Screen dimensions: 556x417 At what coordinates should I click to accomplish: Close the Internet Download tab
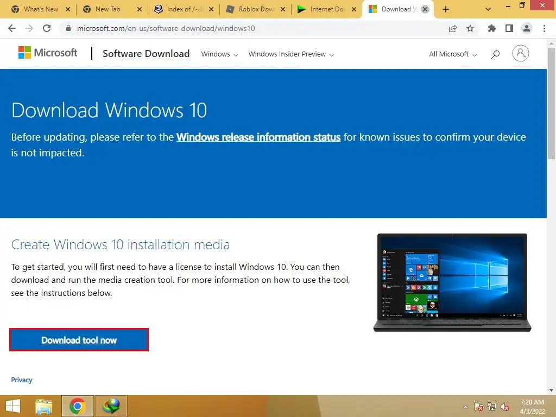coord(354,9)
